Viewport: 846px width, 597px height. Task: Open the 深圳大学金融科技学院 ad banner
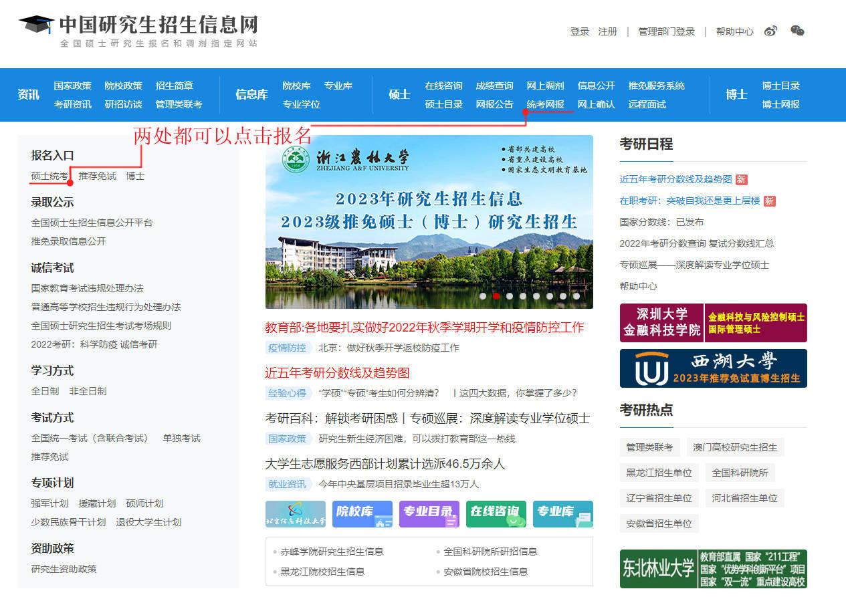tap(714, 323)
